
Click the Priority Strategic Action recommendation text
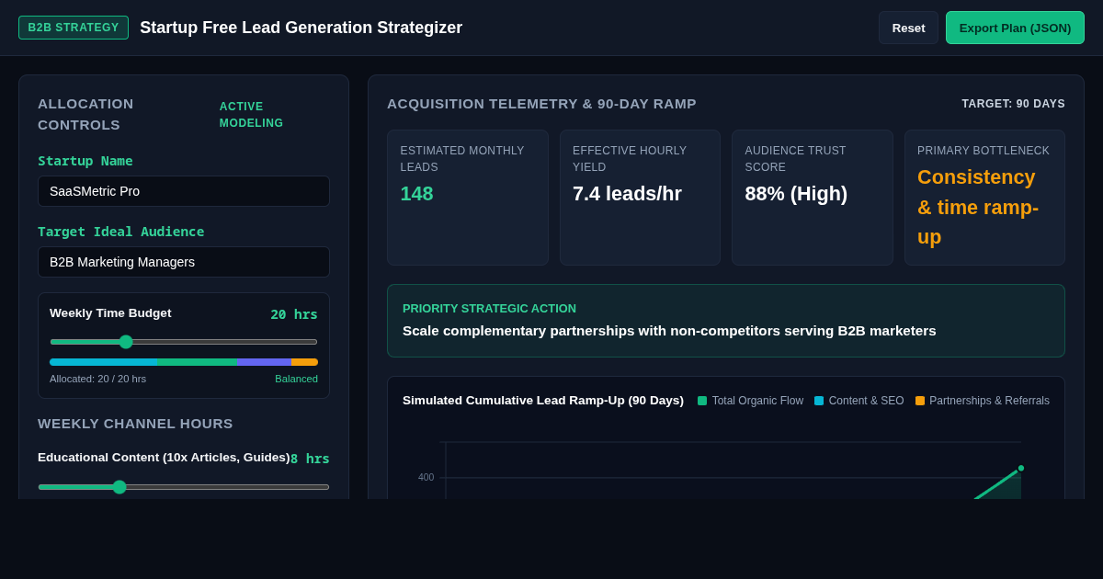tap(669, 331)
